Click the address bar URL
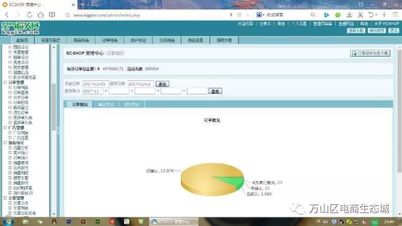 tap(107, 15)
